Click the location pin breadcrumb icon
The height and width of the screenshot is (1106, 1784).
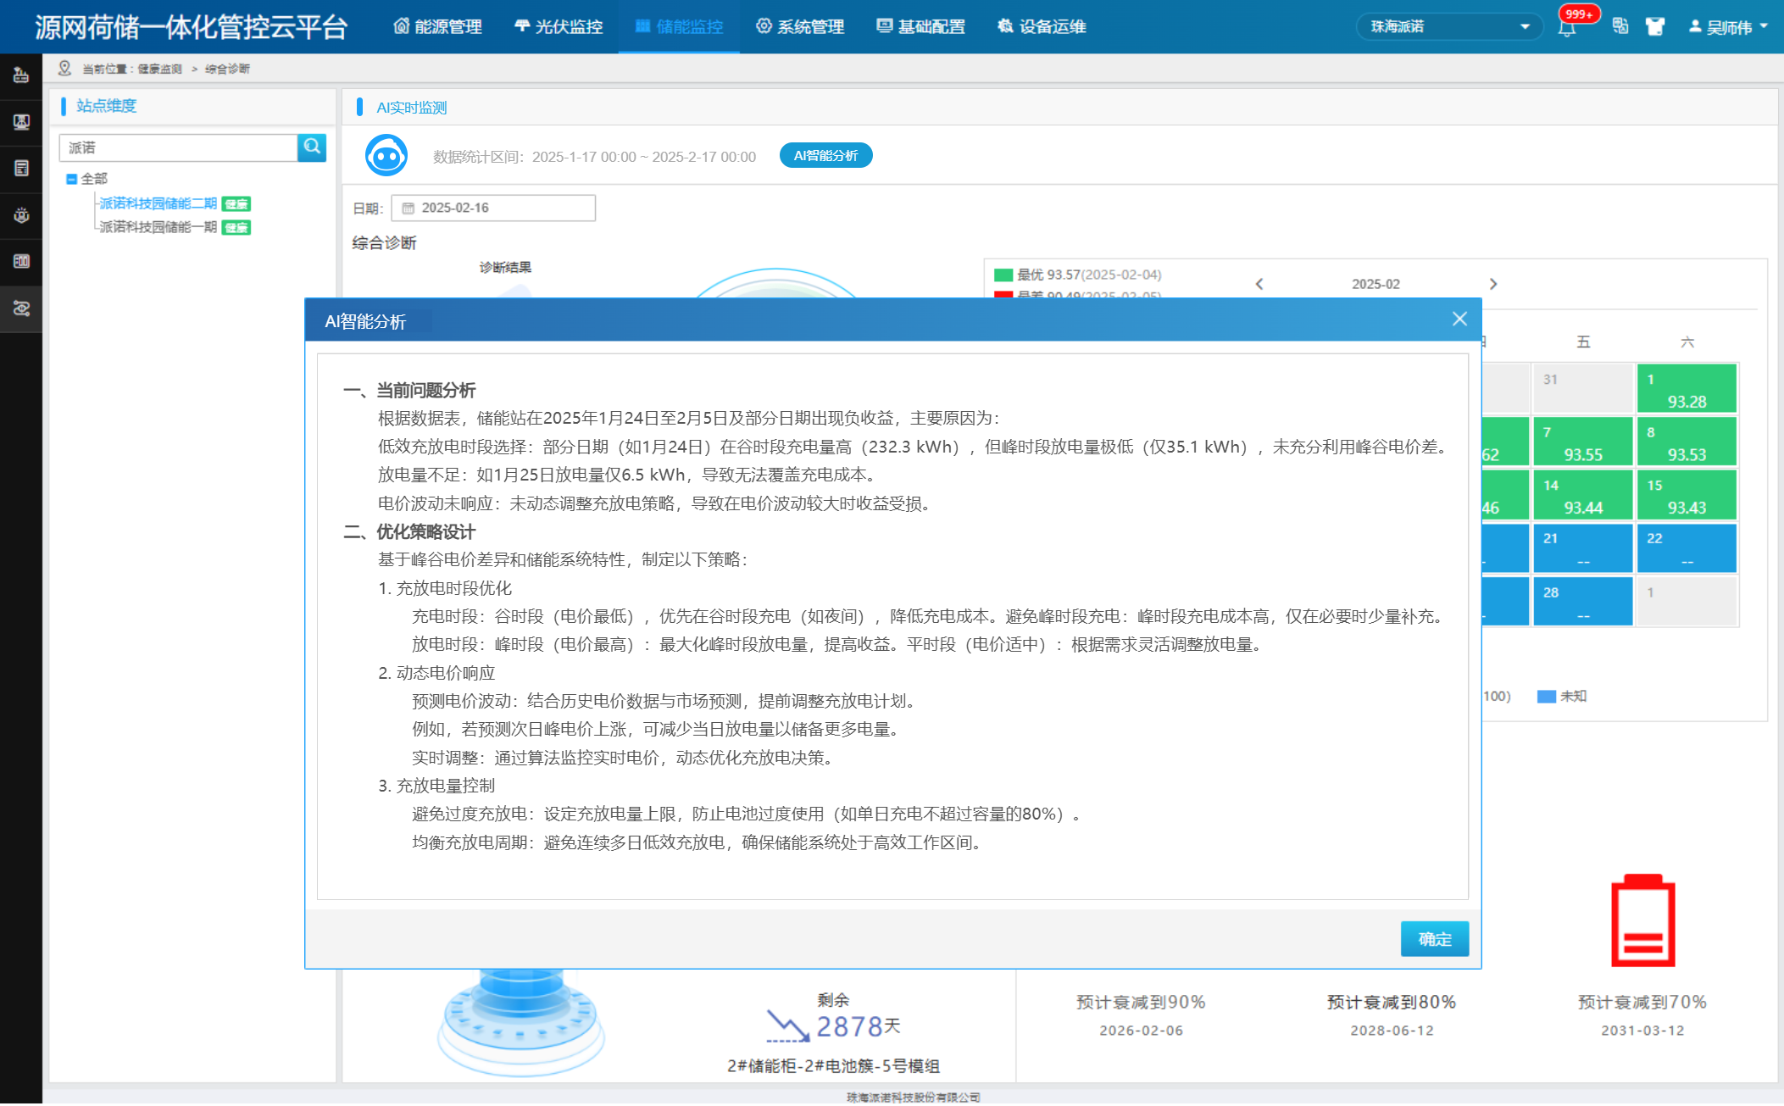click(64, 68)
